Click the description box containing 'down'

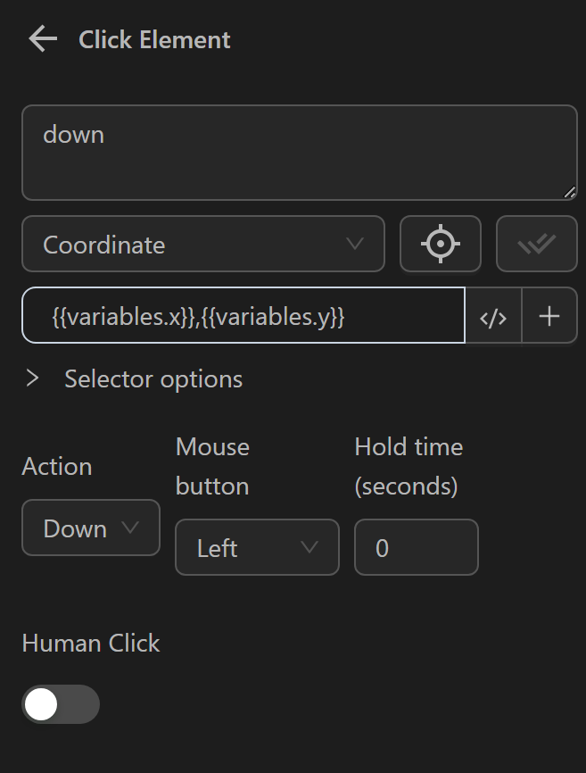299,153
